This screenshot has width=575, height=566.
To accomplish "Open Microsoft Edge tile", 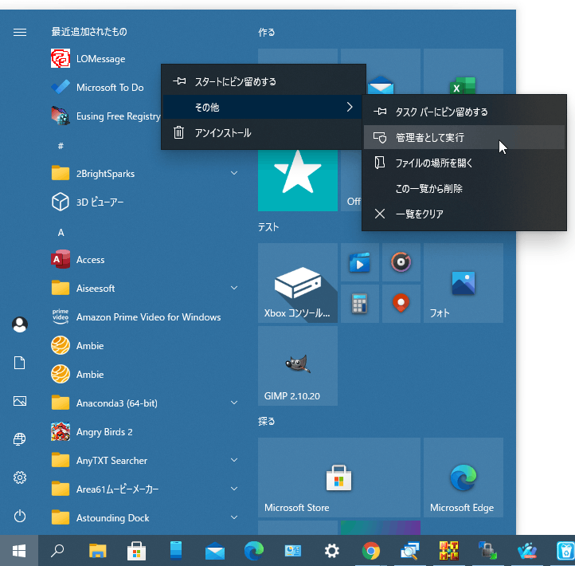I will [464, 478].
